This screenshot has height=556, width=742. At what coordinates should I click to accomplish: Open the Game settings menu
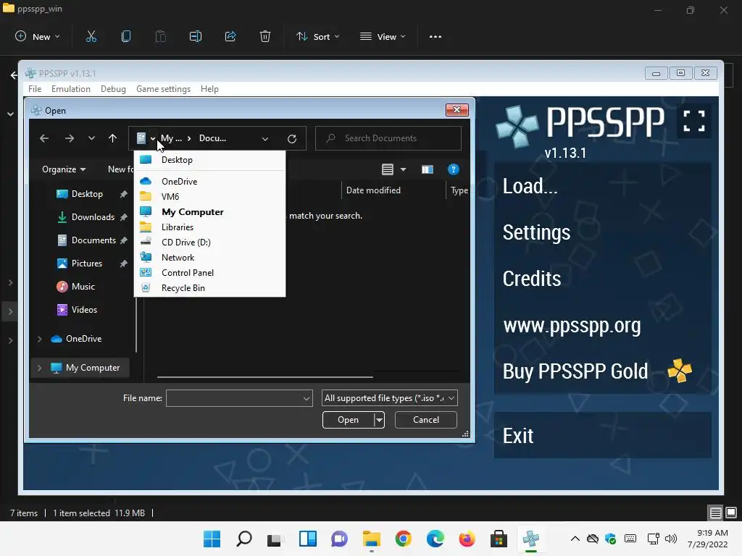163,89
